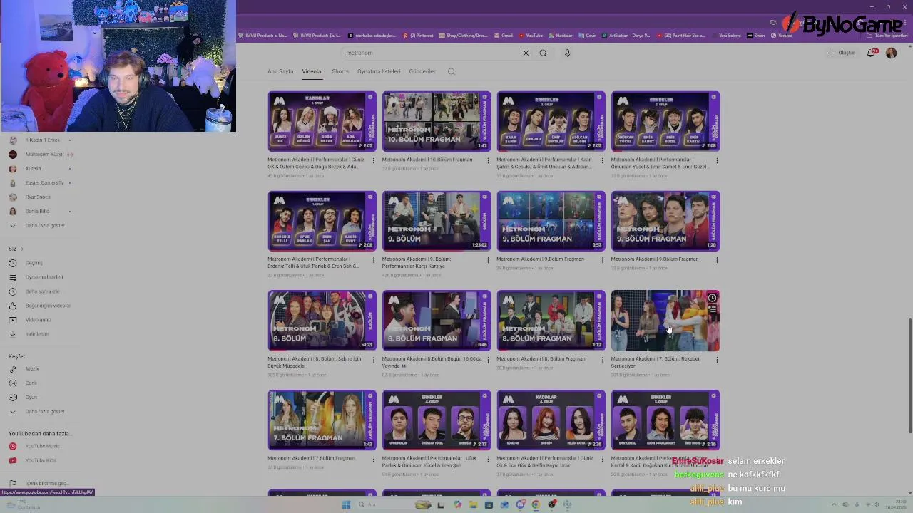
Task: Open İndirilenler in the sidebar
Action: (37, 334)
